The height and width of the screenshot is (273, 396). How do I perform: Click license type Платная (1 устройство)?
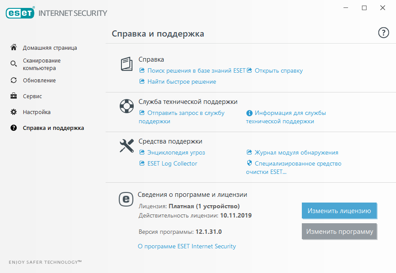[204, 206]
